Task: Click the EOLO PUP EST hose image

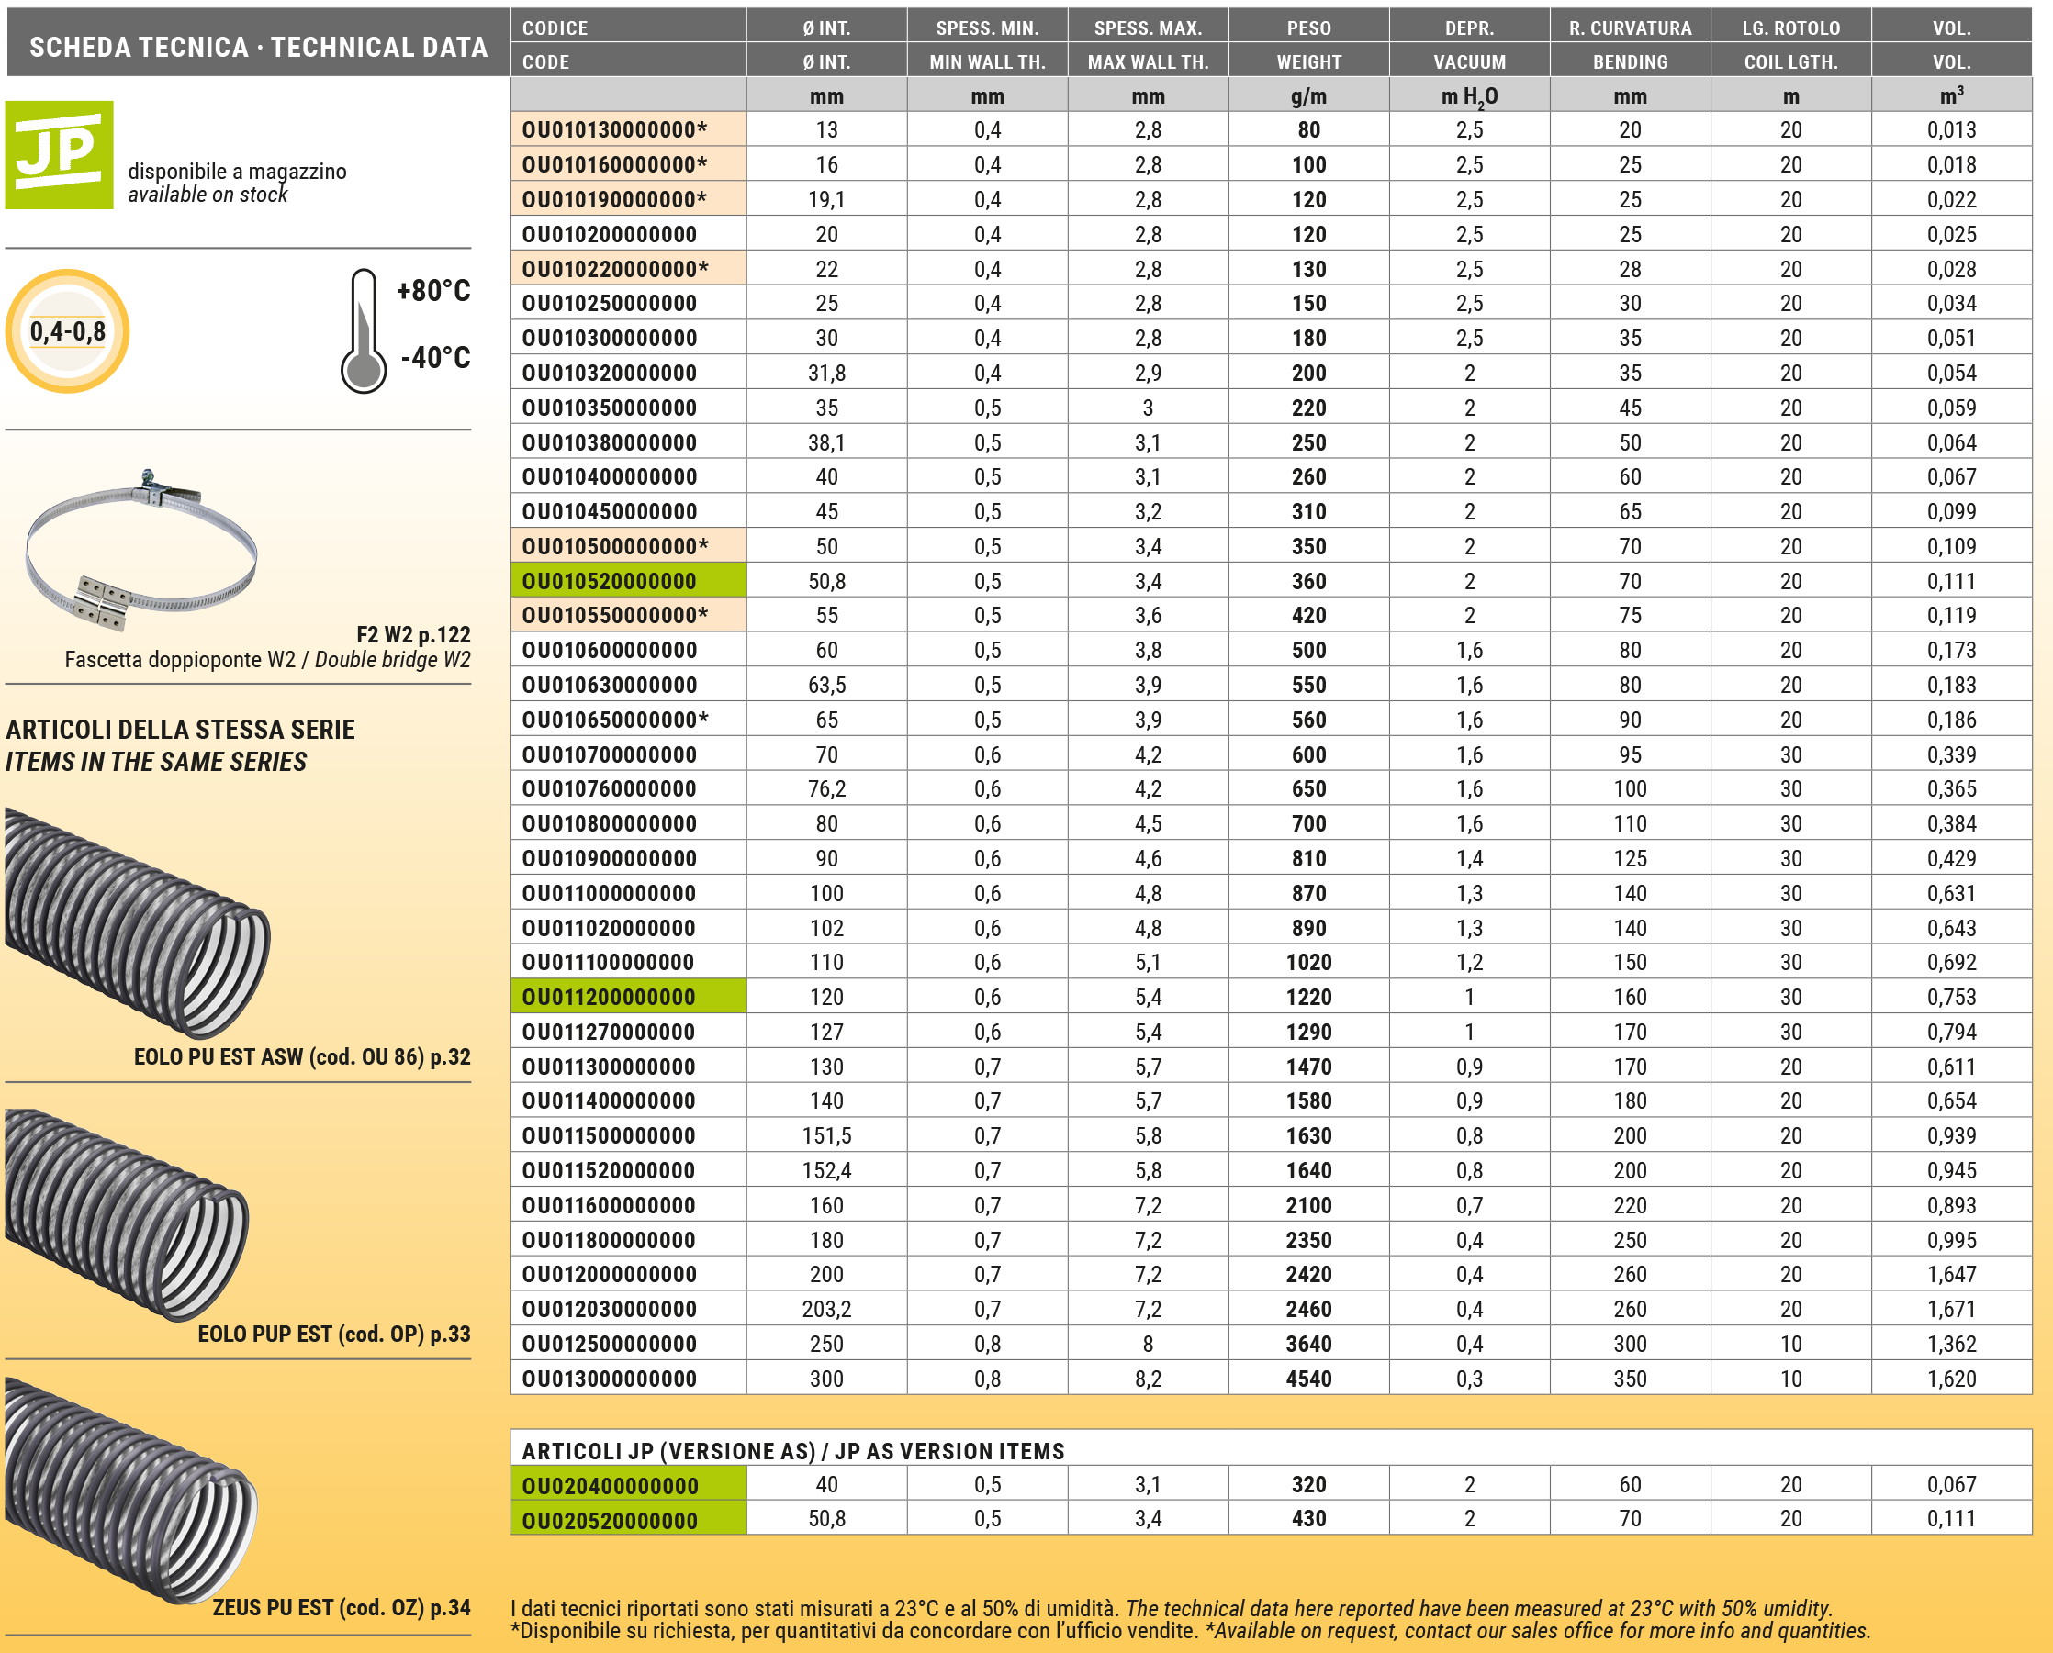Action: click(x=126, y=1215)
